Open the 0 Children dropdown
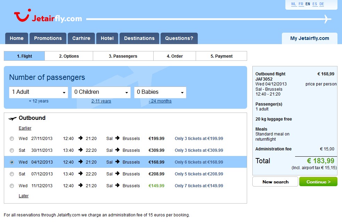The height and width of the screenshot is (223, 342). [x=101, y=92]
